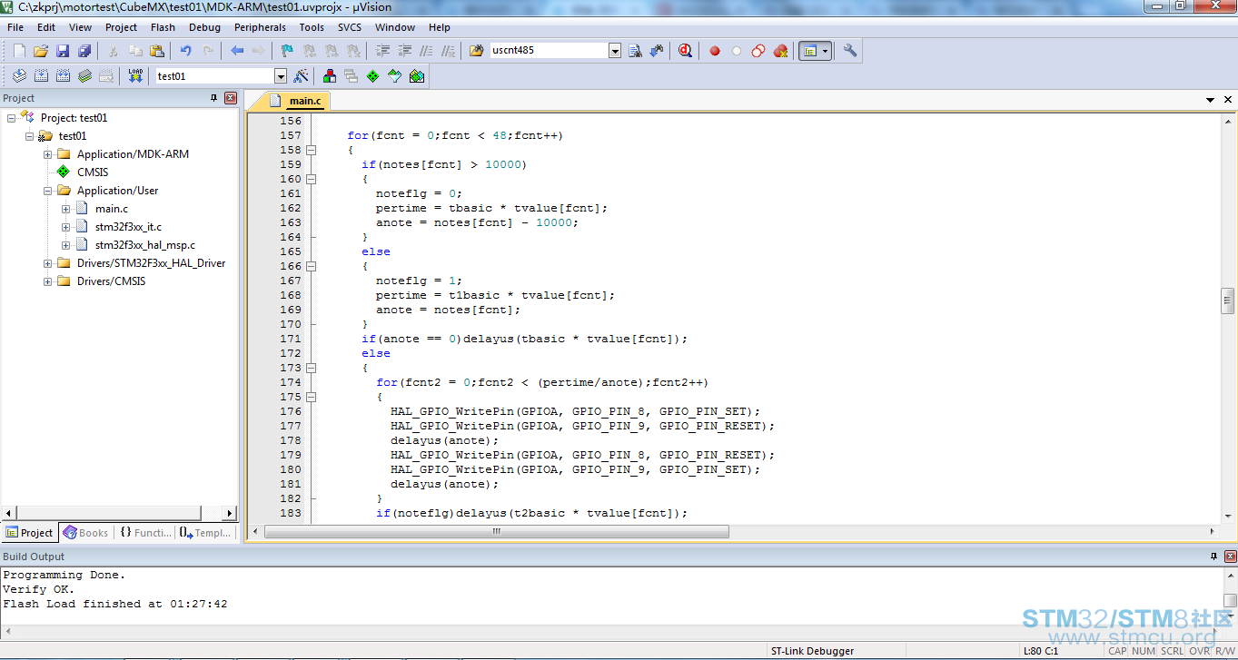Screen dimensions: 1238x660
Task: Open the File menu
Action: [x=15, y=27]
